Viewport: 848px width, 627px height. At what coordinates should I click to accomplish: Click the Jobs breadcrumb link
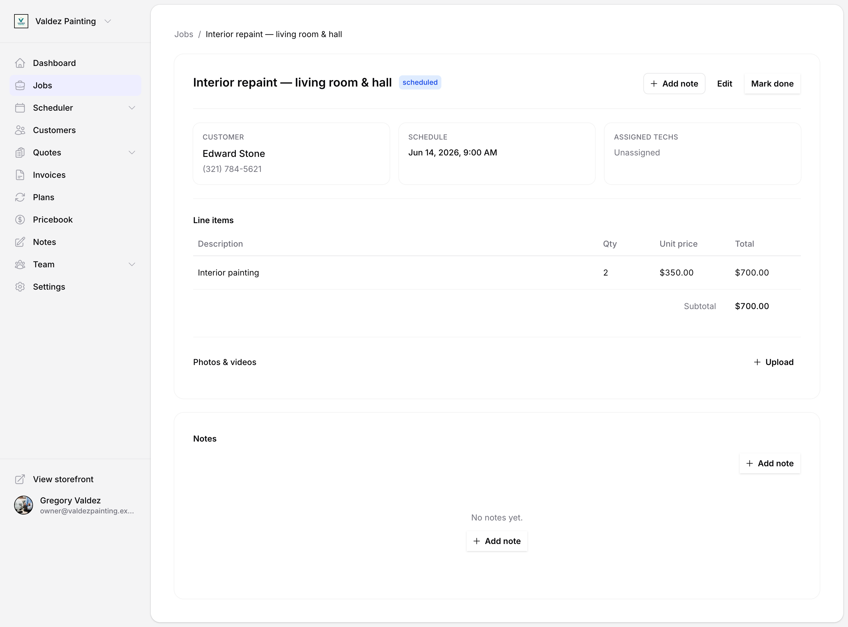184,34
